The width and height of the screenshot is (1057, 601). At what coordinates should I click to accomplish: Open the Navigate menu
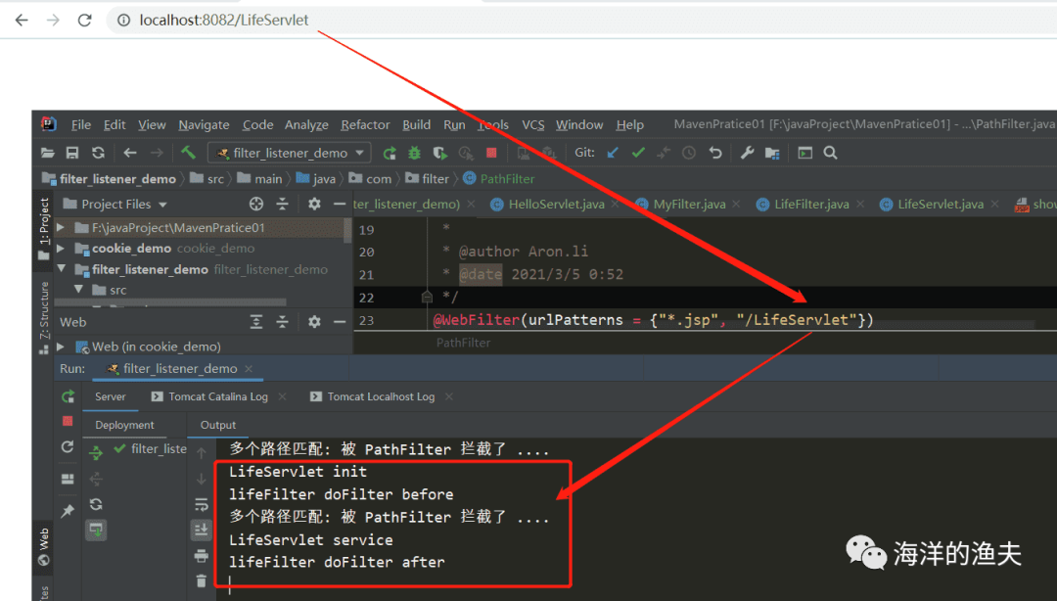204,124
